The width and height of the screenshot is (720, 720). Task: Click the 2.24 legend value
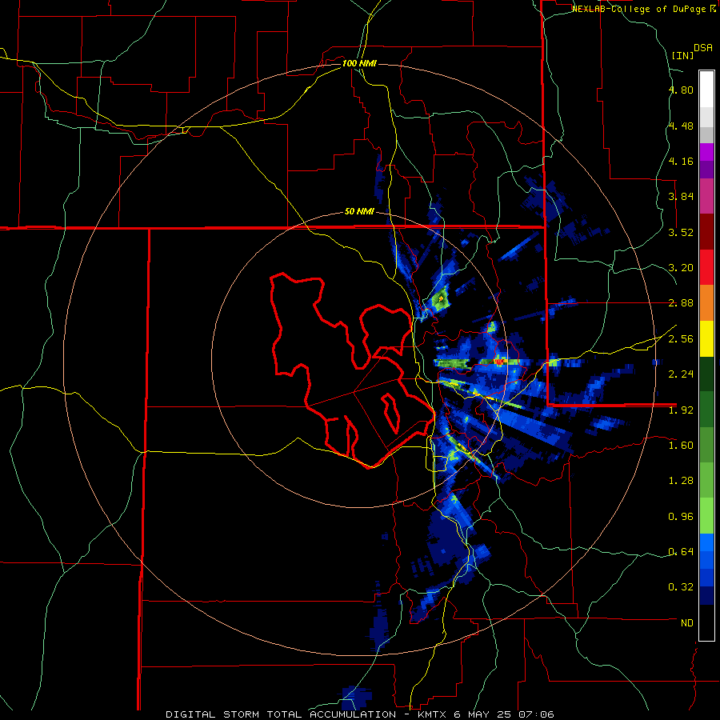click(681, 374)
